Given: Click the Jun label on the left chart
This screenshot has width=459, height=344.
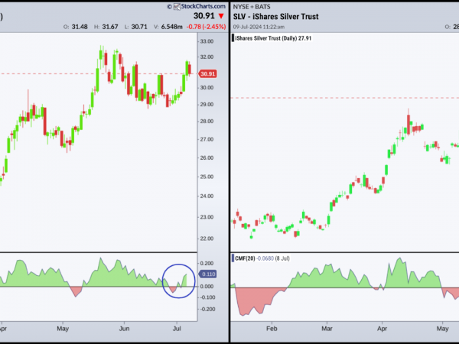Looking at the screenshot, I should [124, 329].
